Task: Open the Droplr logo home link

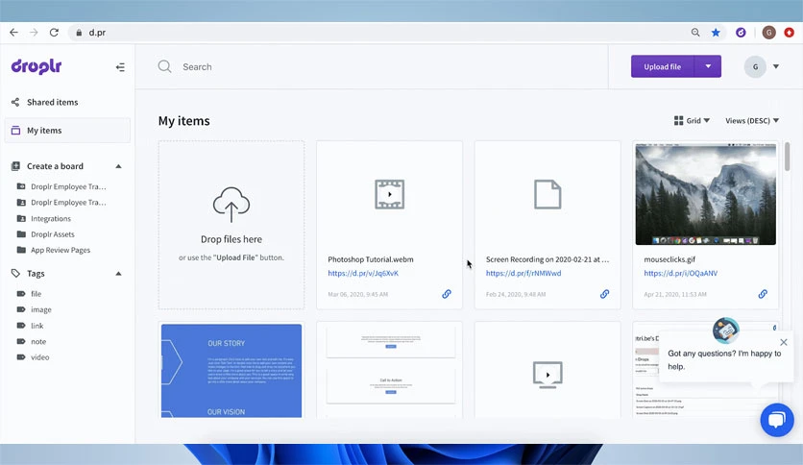Action: click(x=36, y=66)
